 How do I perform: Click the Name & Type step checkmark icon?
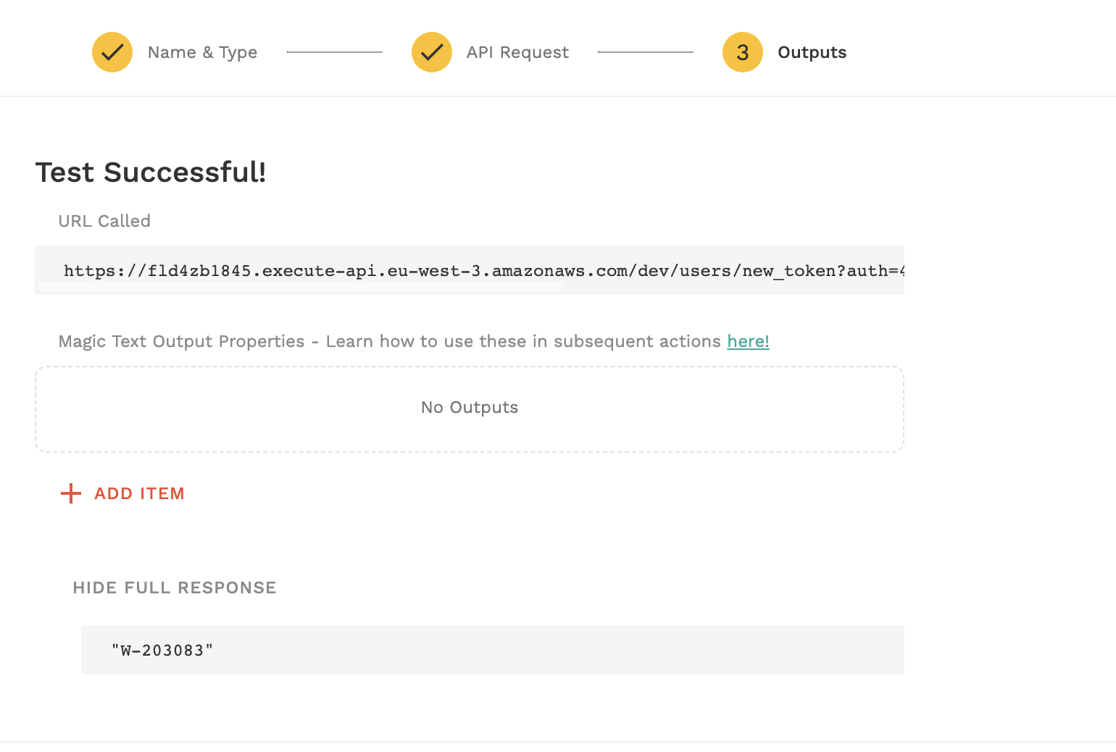click(x=112, y=52)
